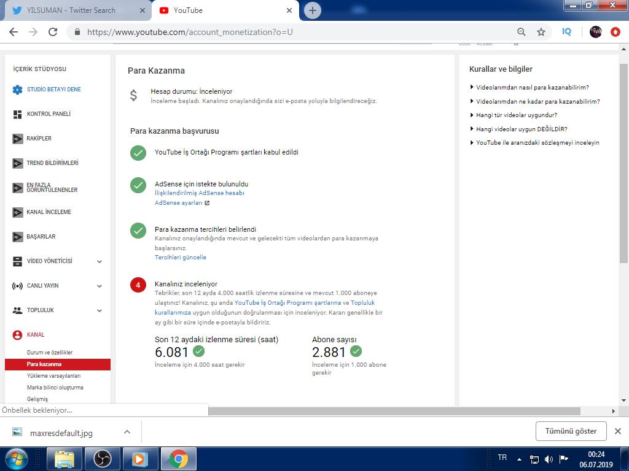Expand 'YouTube ile aranızdaki sözleşmeyi inceleyin'

[535, 142]
